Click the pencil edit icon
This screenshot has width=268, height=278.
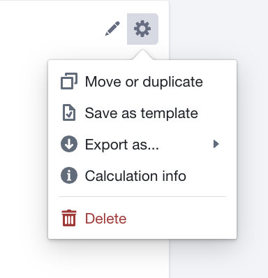click(112, 29)
